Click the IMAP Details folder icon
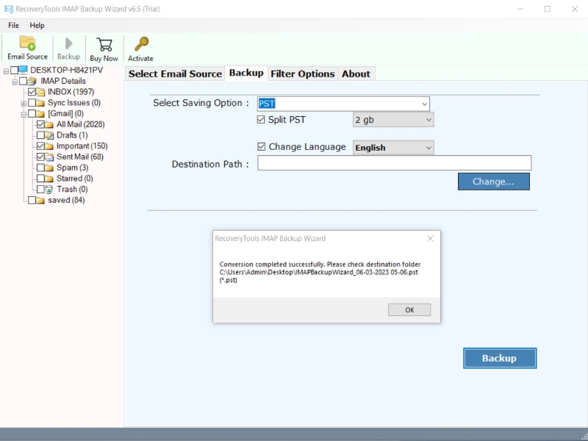The width and height of the screenshot is (588, 441). (32, 81)
